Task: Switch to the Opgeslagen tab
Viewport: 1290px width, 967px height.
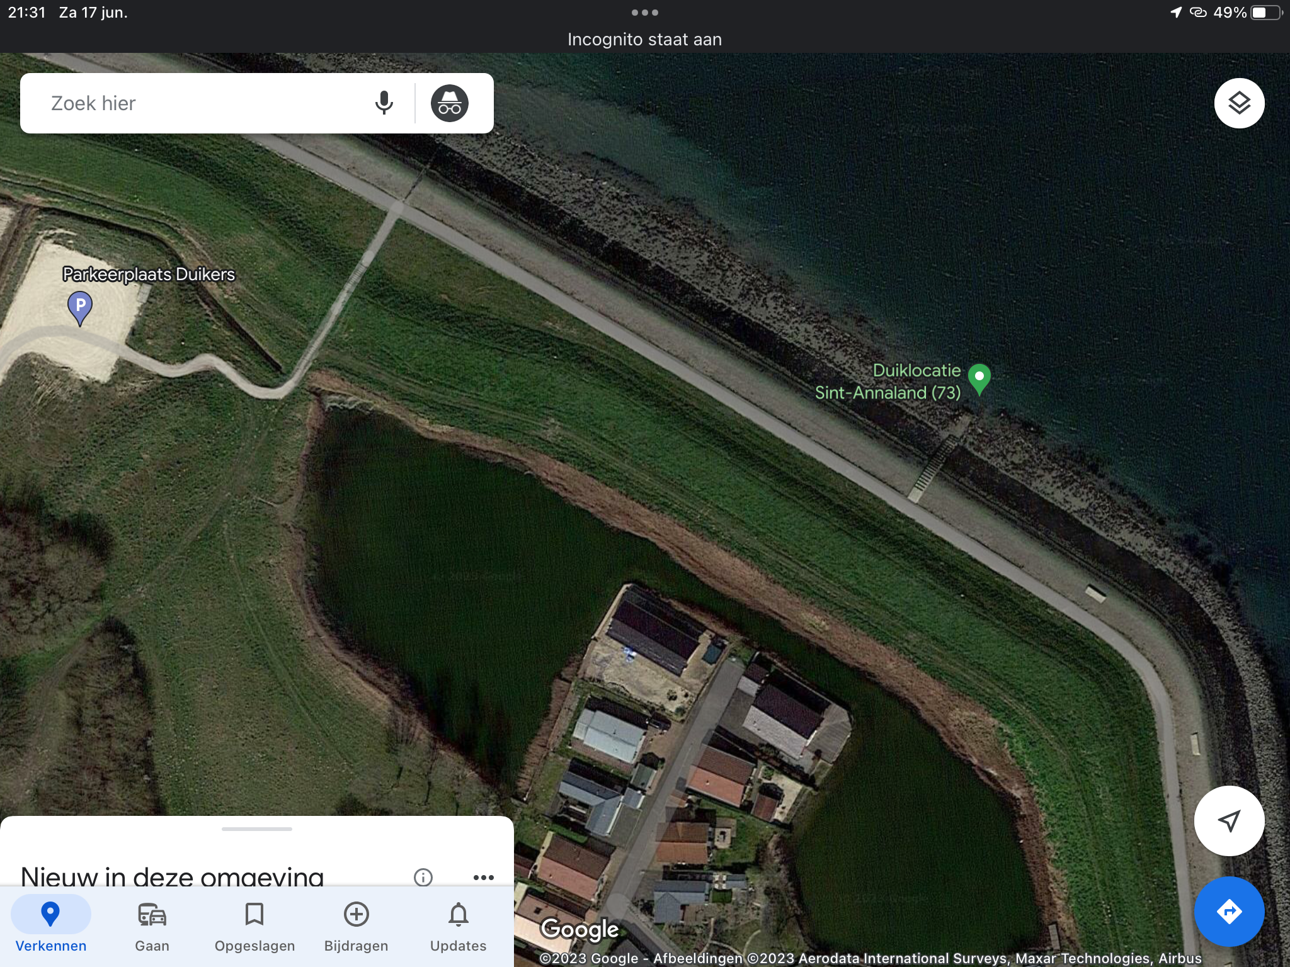Action: coord(254,925)
